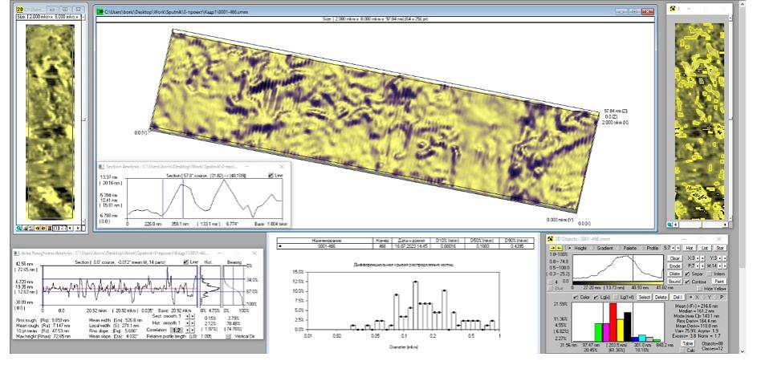Image resolution: width=757 pixels, height=373 pixels.
Task: Click the Area Roughness Analysis window icon
Action: click(x=16, y=254)
